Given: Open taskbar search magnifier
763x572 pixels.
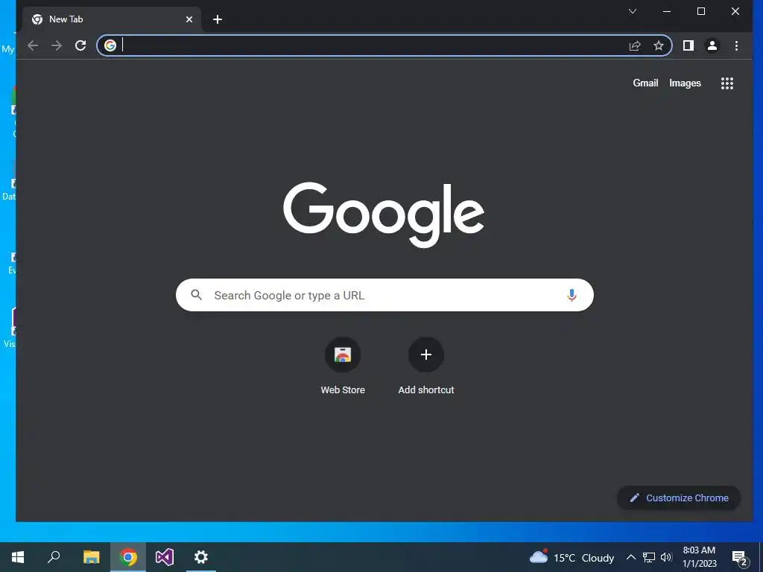Looking at the screenshot, I should (54, 557).
